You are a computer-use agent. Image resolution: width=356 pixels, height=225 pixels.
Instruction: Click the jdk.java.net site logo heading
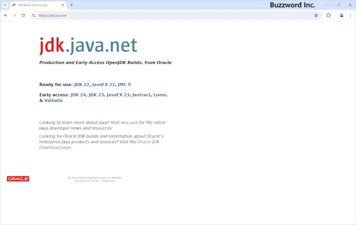(88, 45)
